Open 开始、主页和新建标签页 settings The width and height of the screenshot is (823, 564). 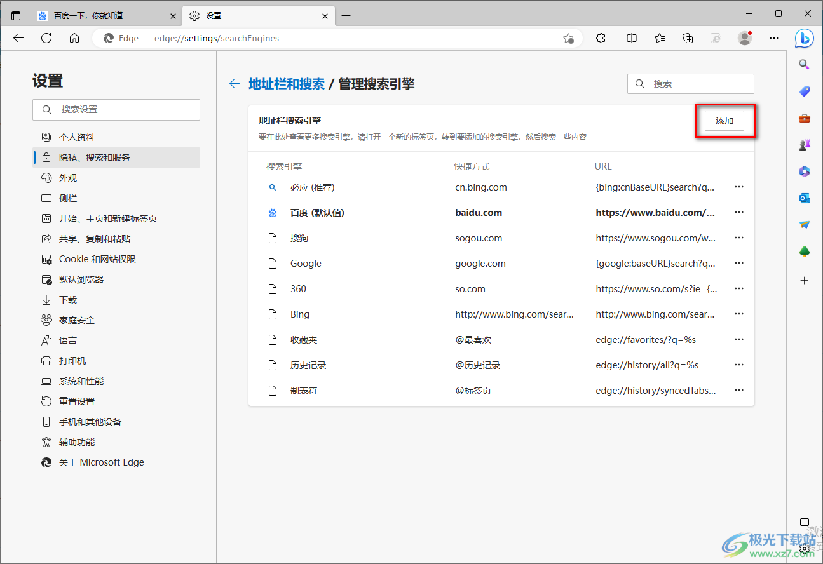[116, 218]
